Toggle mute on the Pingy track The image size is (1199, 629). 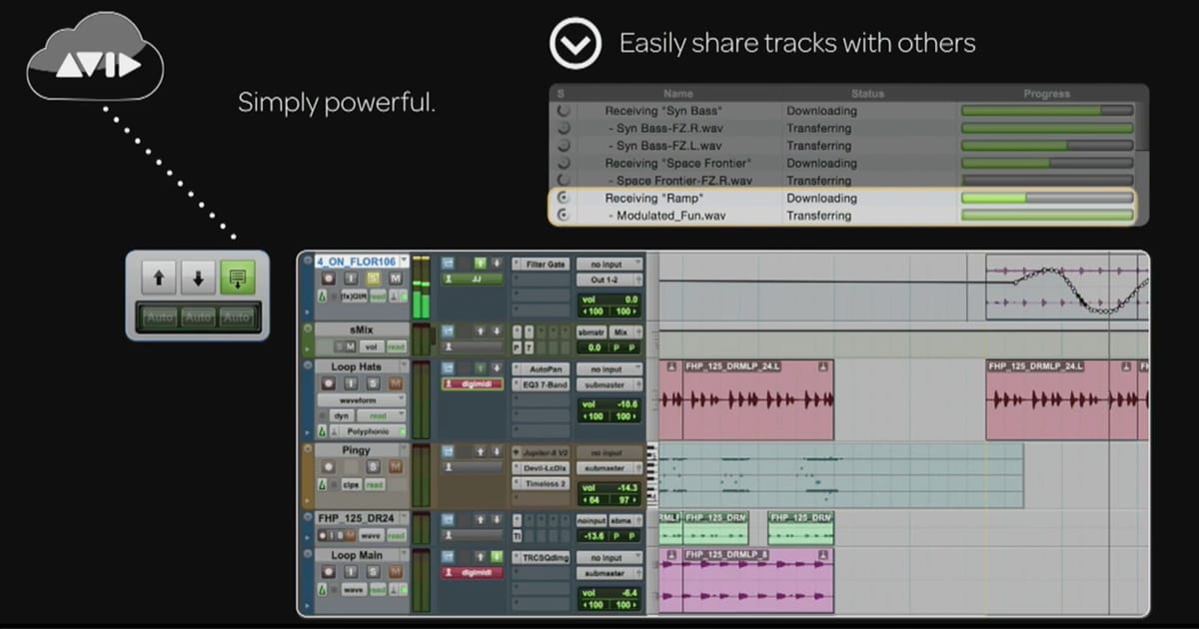[x=395, y=467]
